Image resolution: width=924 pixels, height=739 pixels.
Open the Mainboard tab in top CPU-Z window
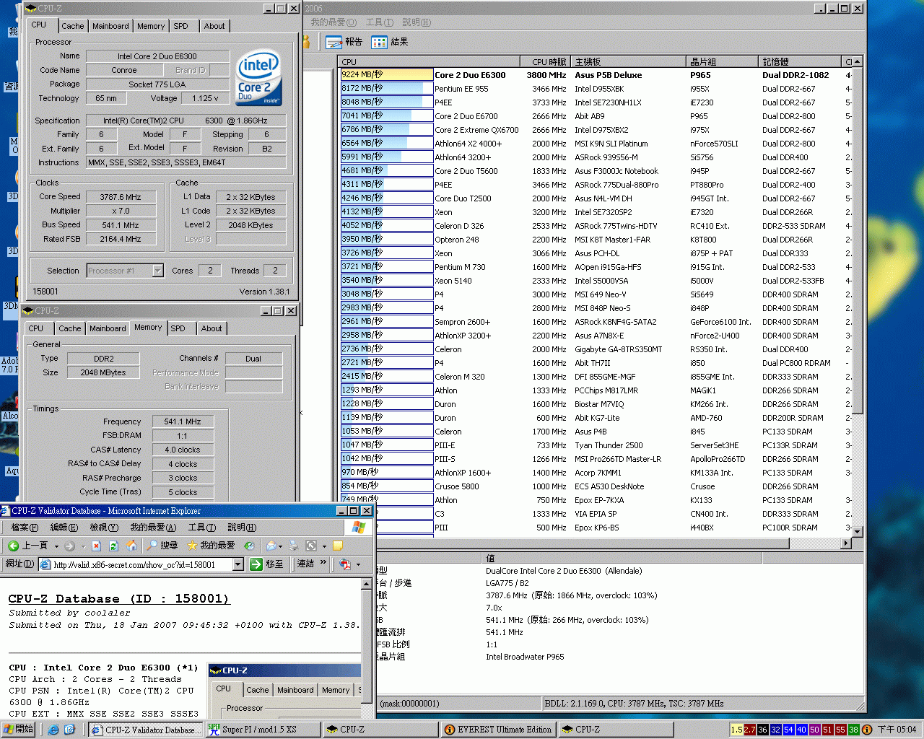[110, 26]
